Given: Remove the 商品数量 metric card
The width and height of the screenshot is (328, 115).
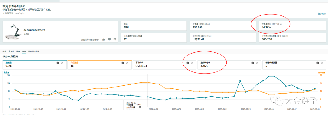Looking at the screenshot, I should click(127, 63).
